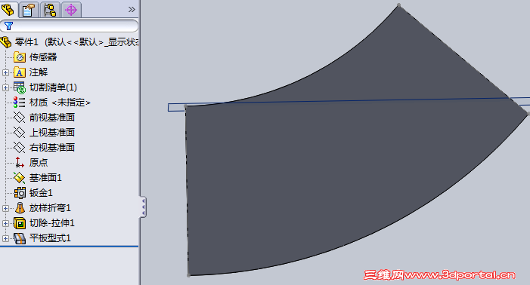The width and height of the screenshot is (530, 285).
Task: Select the 传感器 tree item
Action: tap(43, 57)
